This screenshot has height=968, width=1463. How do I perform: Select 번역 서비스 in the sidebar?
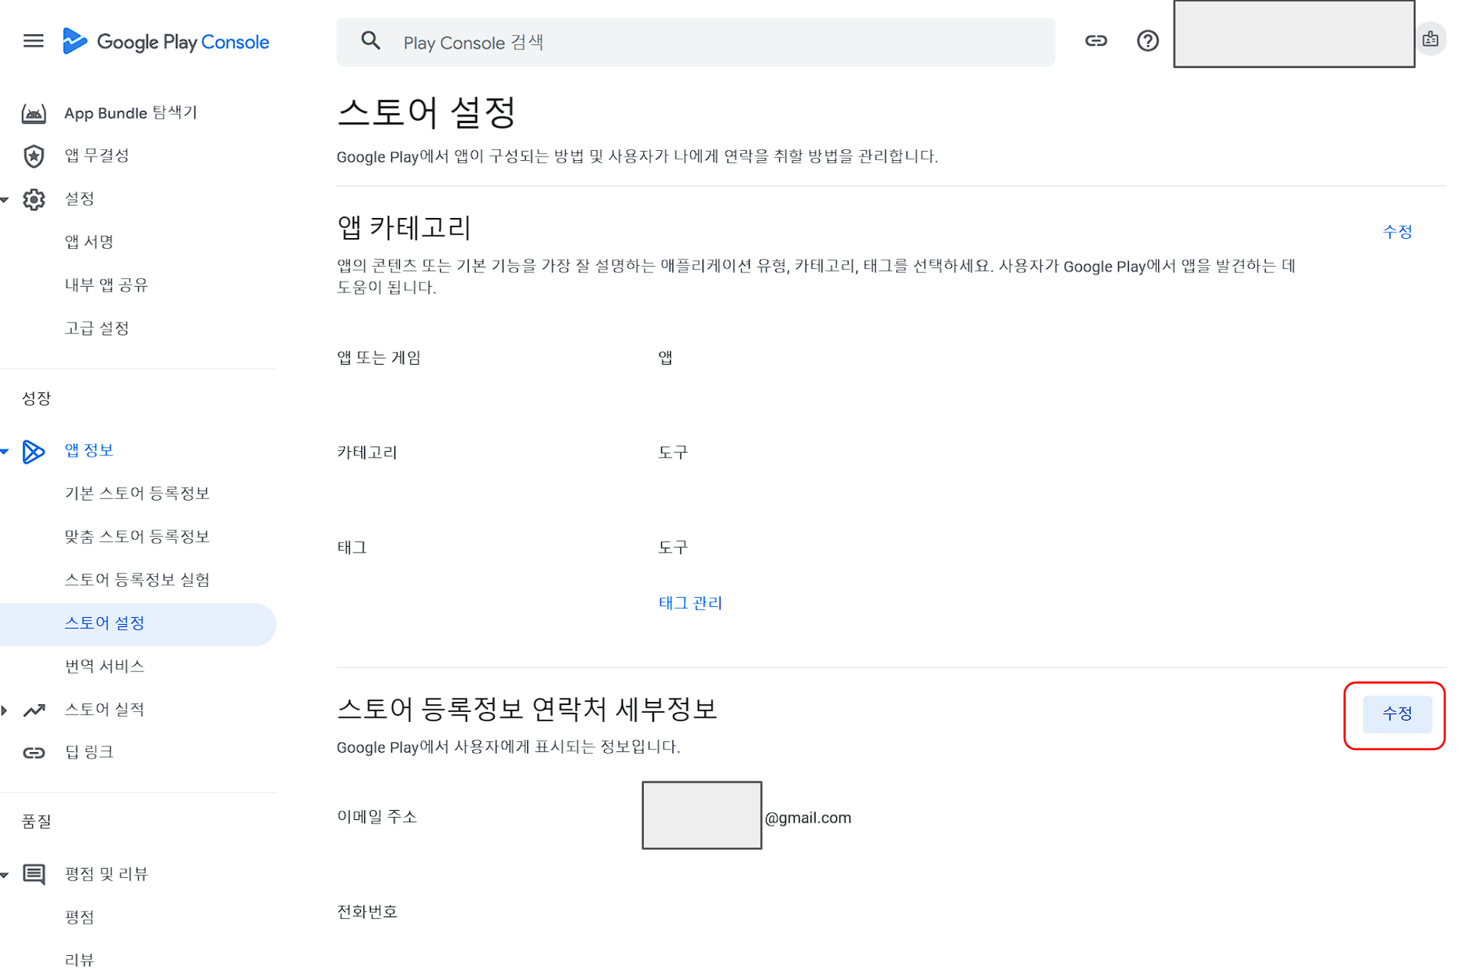[x=104, y=666]
